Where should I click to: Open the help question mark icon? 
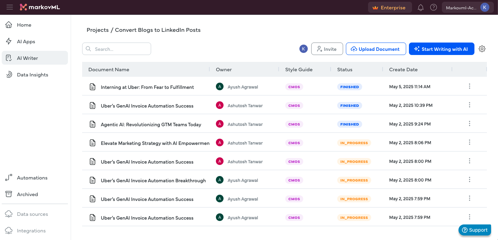(434, 7)
